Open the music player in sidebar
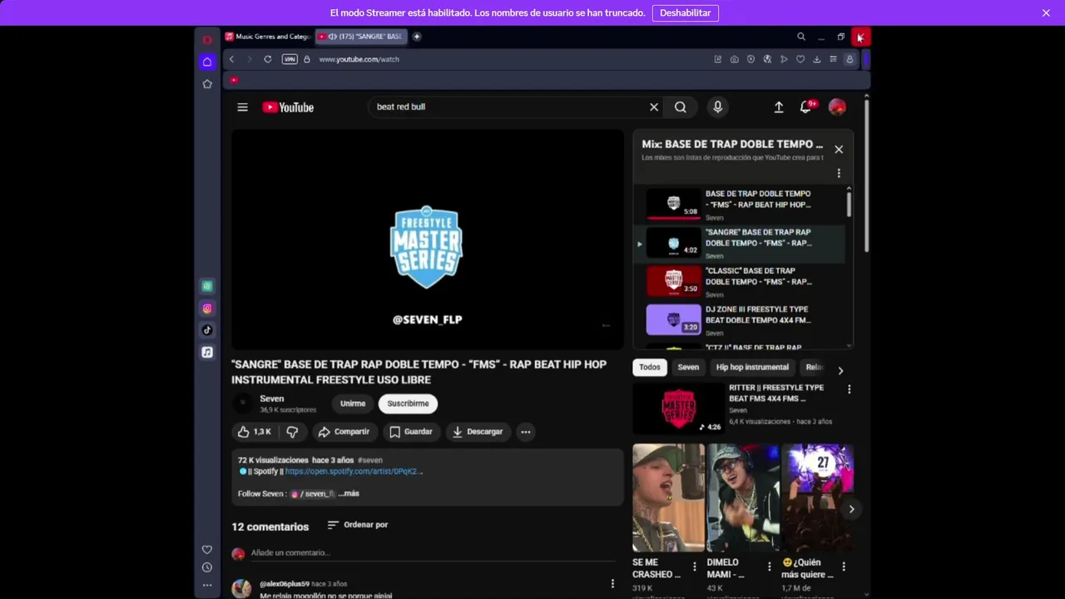This screenshot has height=599, width=1065. tap(207, 353)
